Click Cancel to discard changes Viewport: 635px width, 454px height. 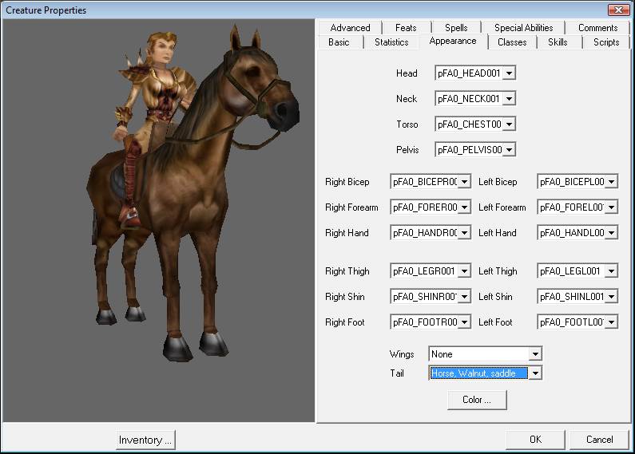[x=599, y=440]
